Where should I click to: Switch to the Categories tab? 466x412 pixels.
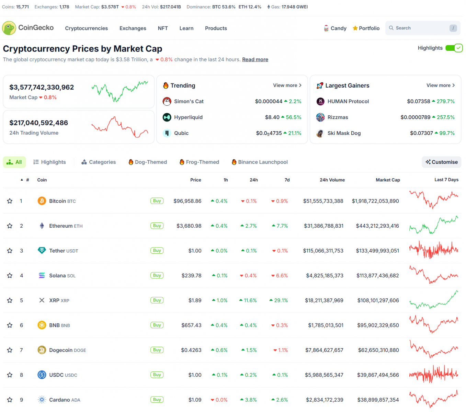[x=99, y=162]
